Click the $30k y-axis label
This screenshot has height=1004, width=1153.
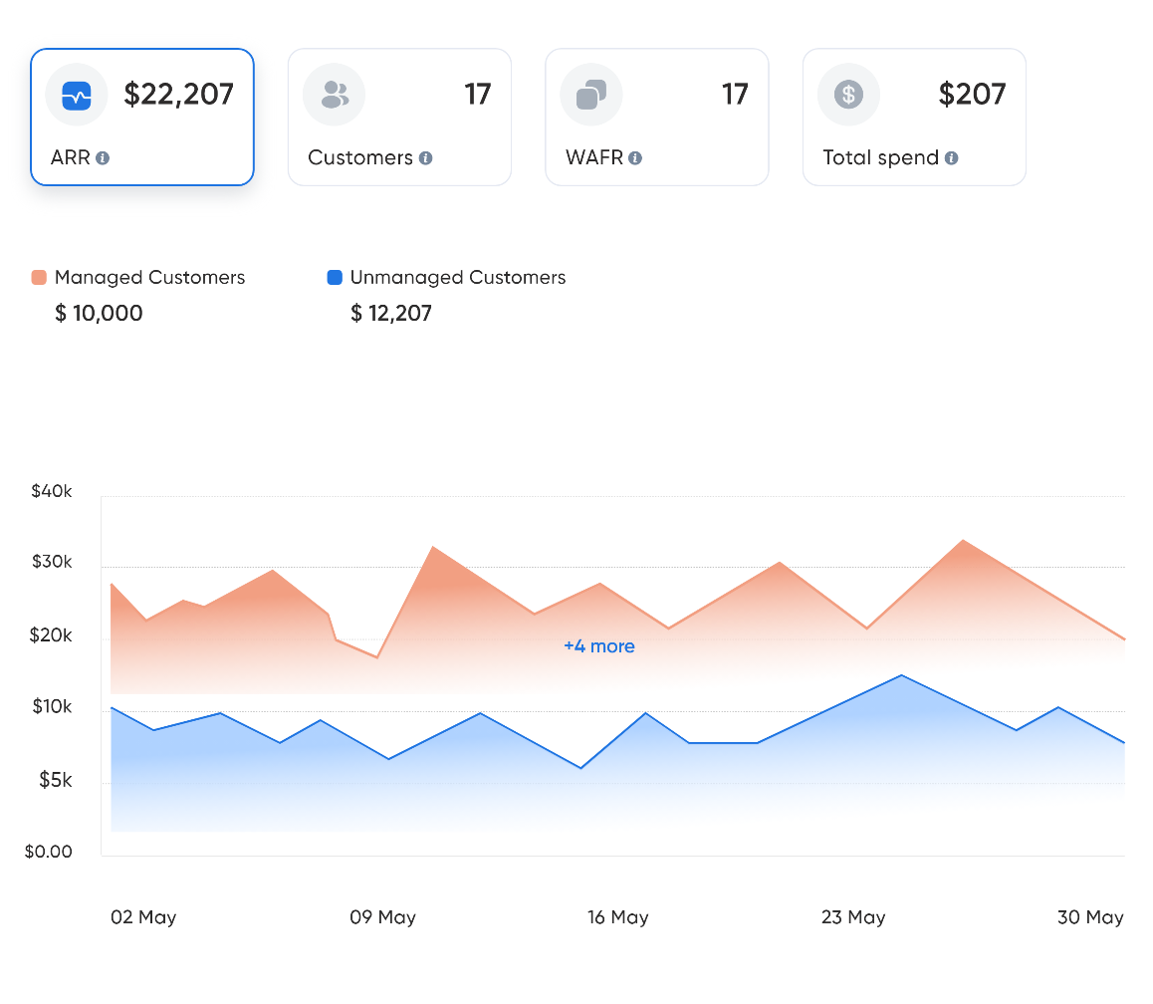coord(52,562)
